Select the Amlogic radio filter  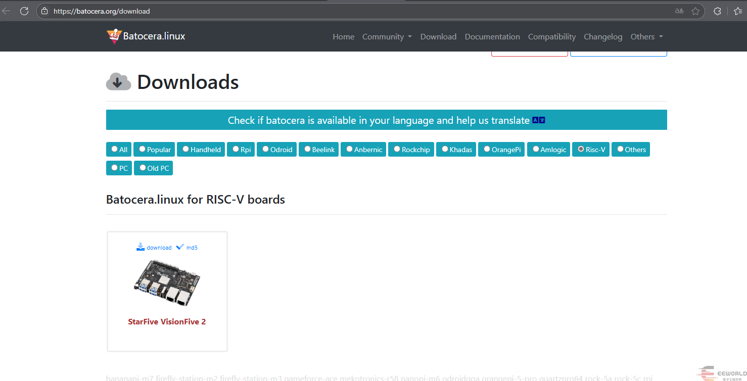pyautogui.click(x=536, y=149)
